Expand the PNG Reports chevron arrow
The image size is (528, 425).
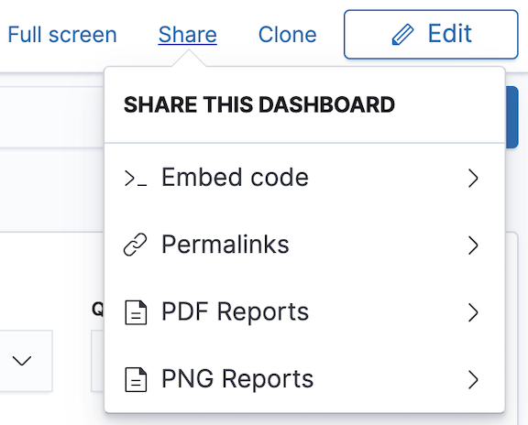click(x=473, y=380)
